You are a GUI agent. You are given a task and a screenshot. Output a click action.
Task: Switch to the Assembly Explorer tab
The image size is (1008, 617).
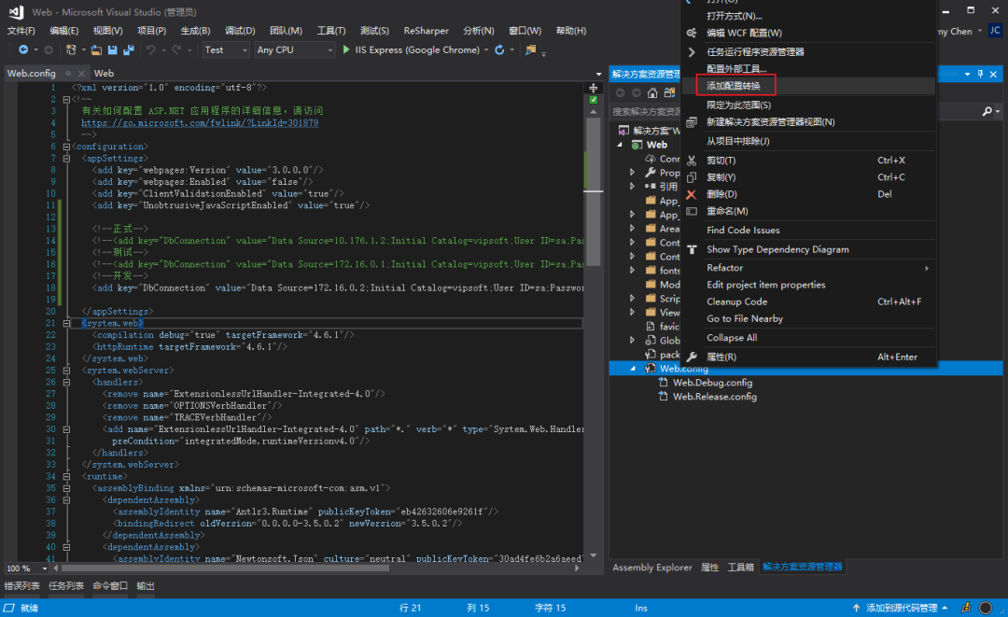[x=651, y=567]
